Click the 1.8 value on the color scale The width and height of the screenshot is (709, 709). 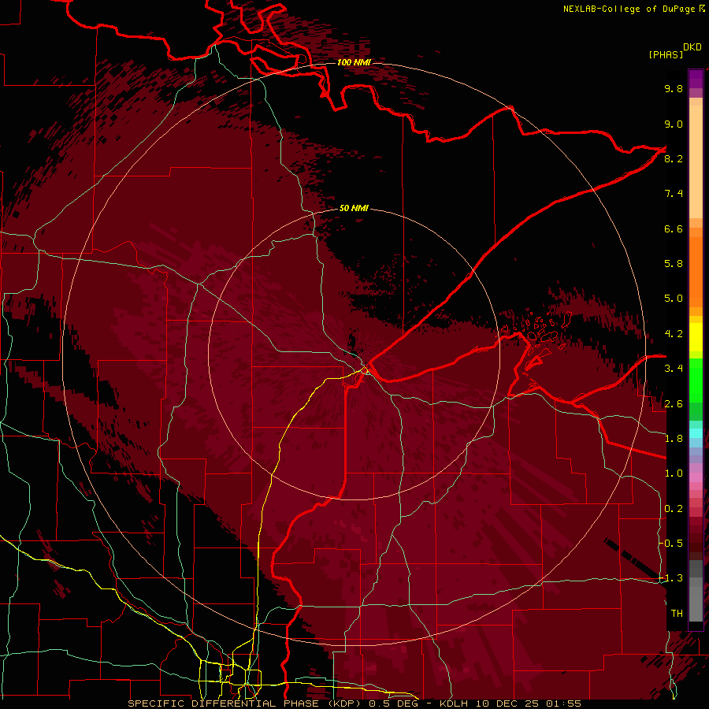click(x=674, y=439)
